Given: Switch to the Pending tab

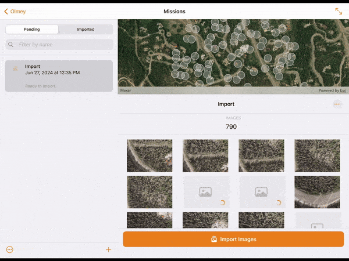Looking at the screenshot, I should click(32, 30).
